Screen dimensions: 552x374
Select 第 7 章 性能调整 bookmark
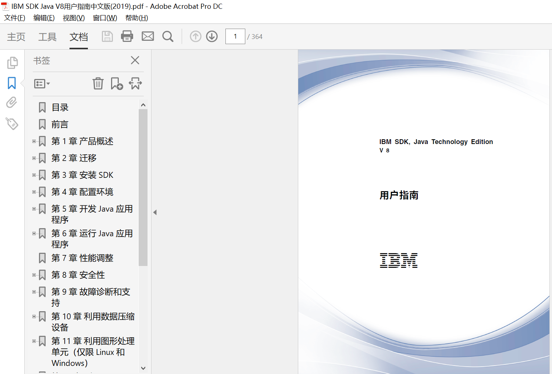tap(82, 258)
